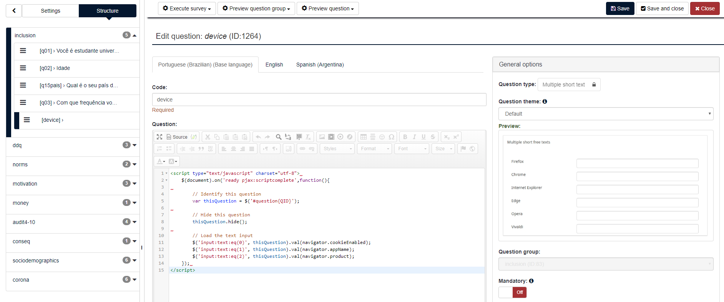This screenshot has height=302, width=724.
Task: Switch to the Settings tab in the sidebar
Action: [50, 11]
